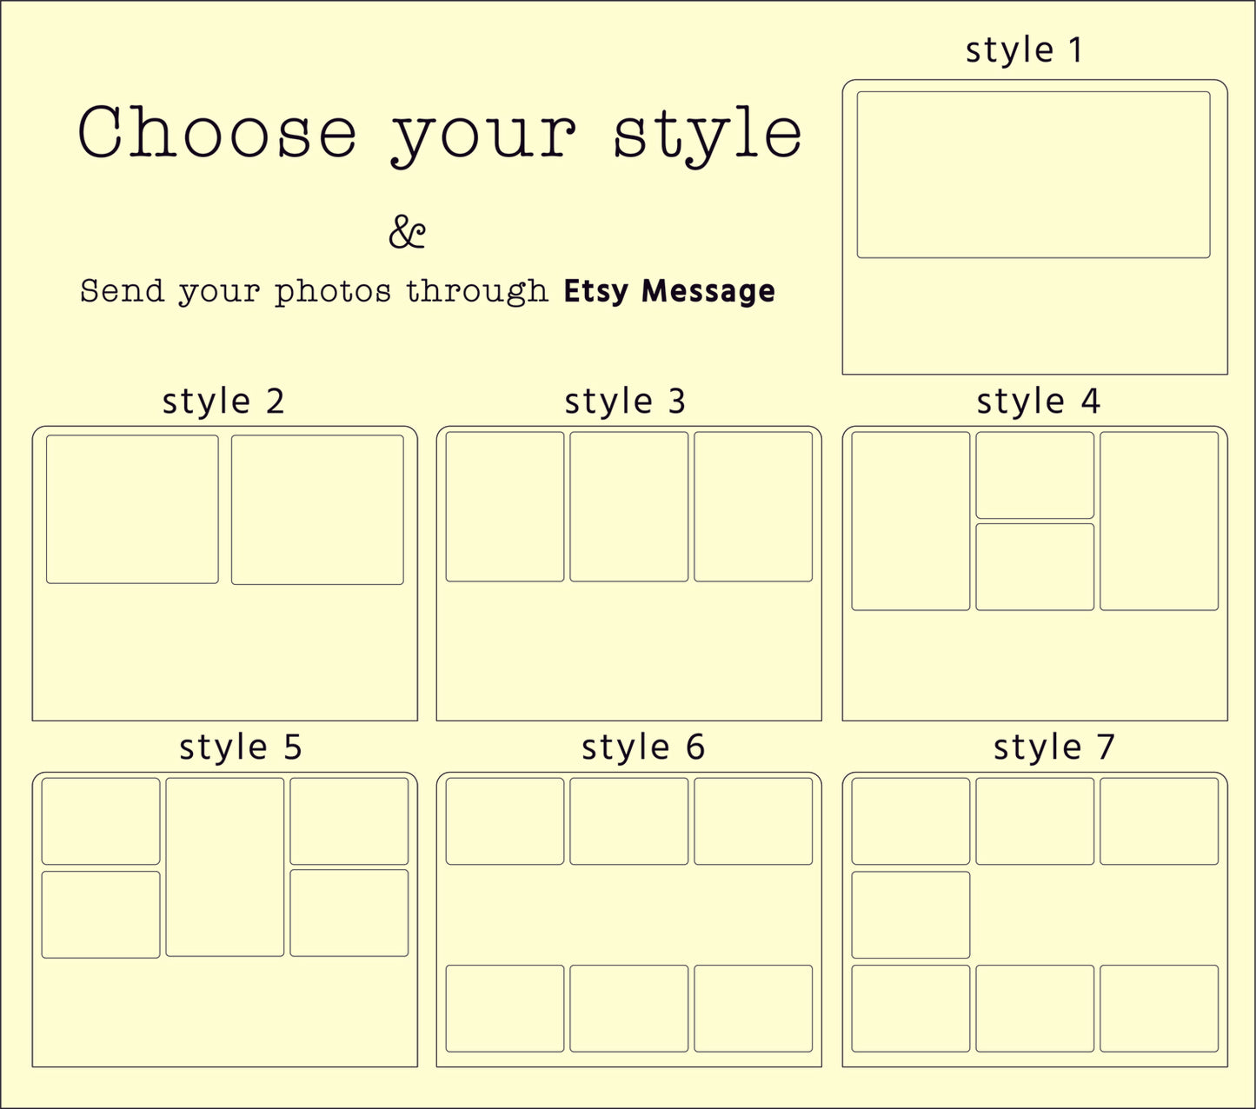Click the "Choose your style" heading
Image resolution: width=1256 pixels, height=1109 pixels.
440,133
